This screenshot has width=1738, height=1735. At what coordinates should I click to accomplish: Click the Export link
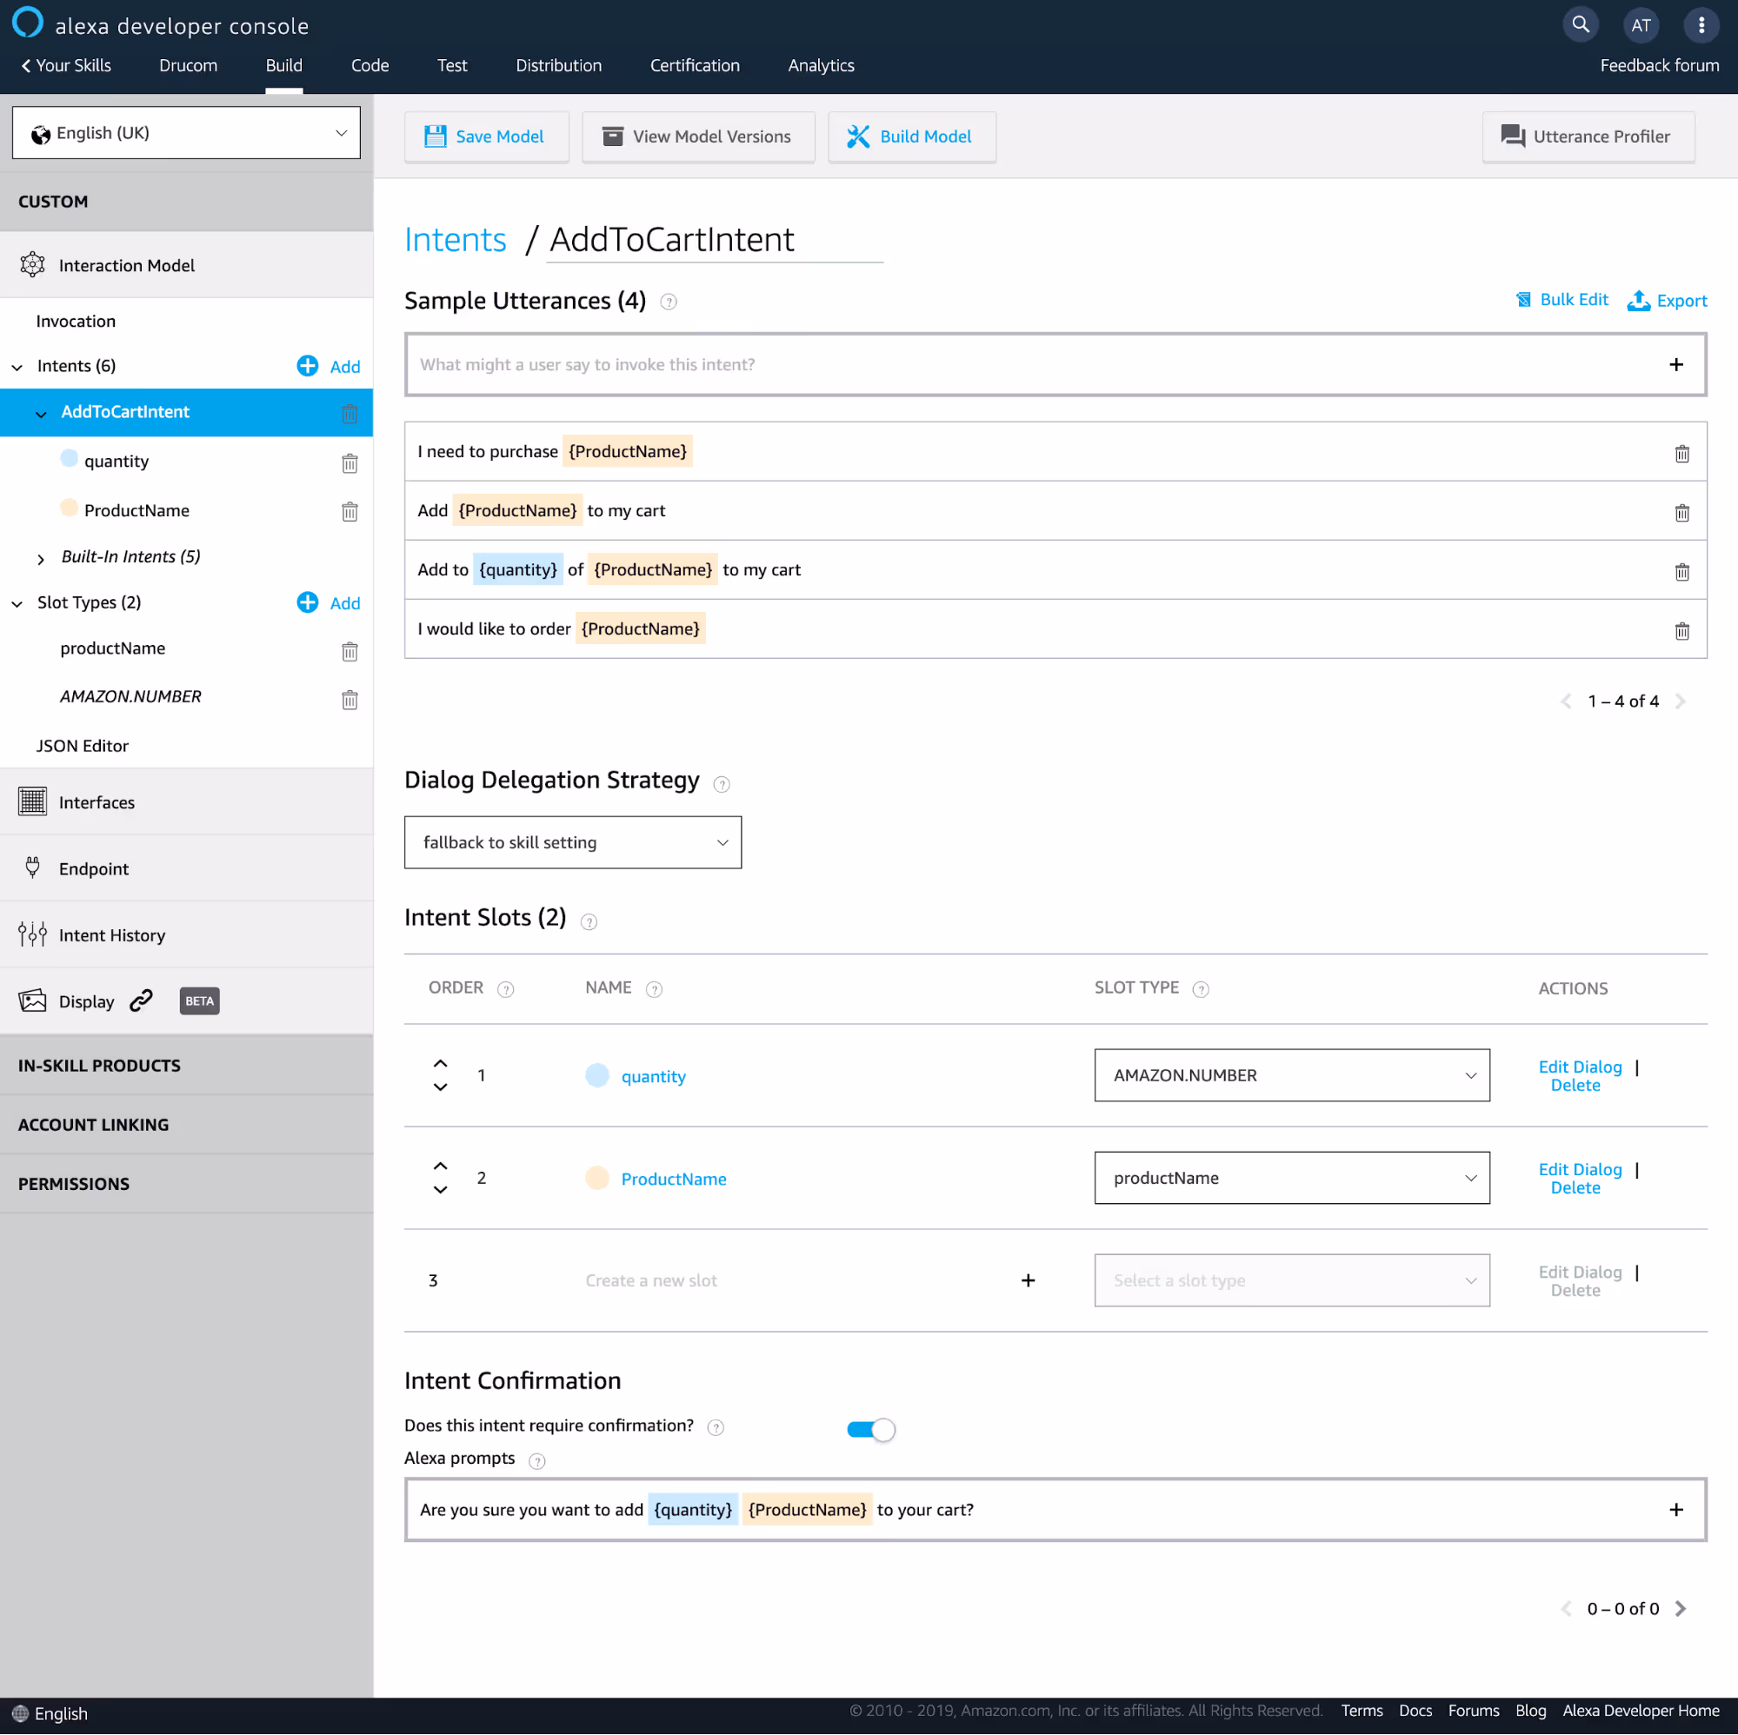(x=1668, y=301)
